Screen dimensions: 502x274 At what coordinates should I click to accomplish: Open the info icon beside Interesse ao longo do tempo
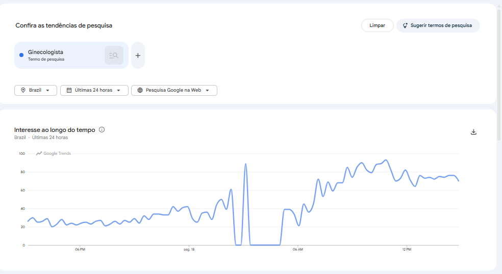pos(102,129)
